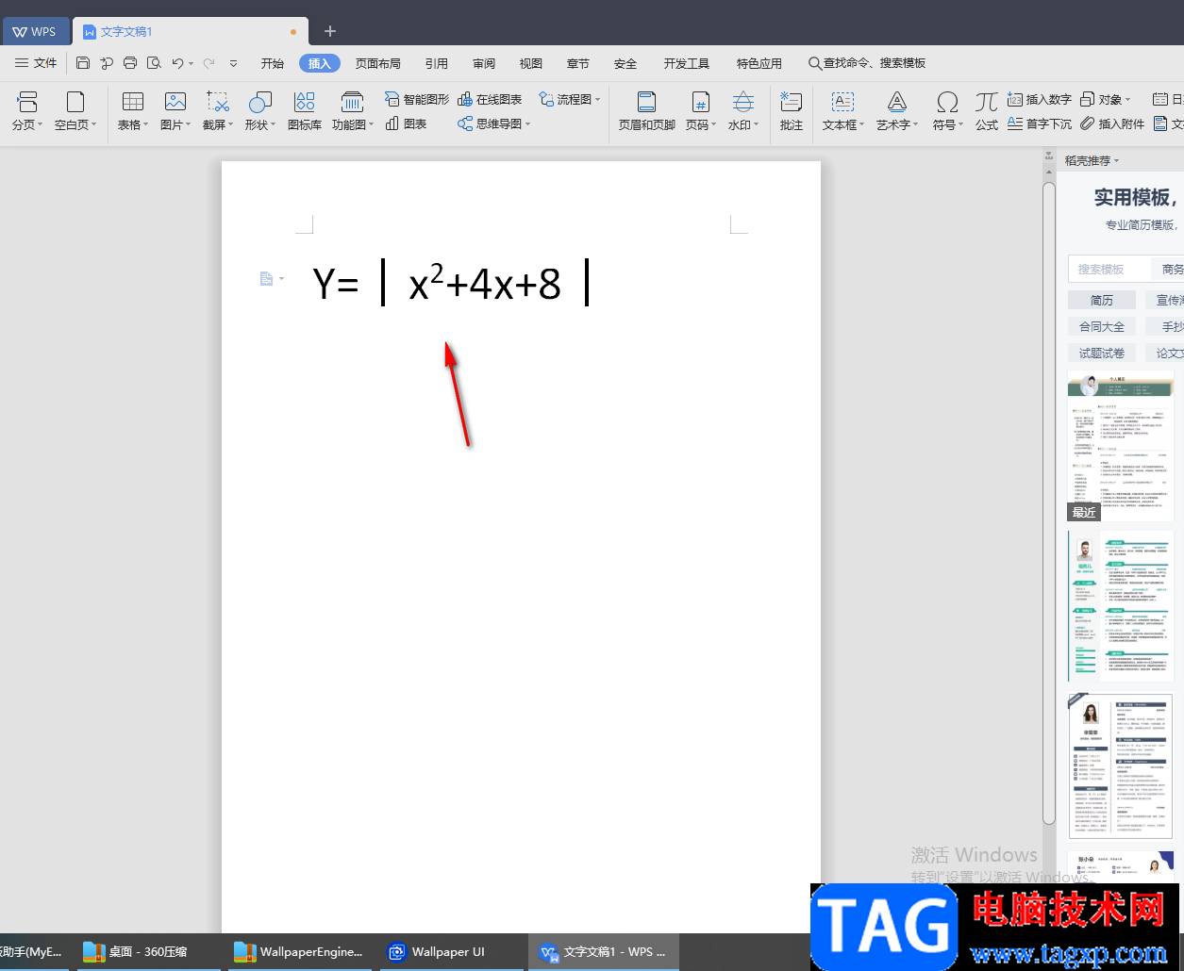The image size is (1184, 971).
Task: Switch to the References (引用) tab
Action: coord(437,63)
